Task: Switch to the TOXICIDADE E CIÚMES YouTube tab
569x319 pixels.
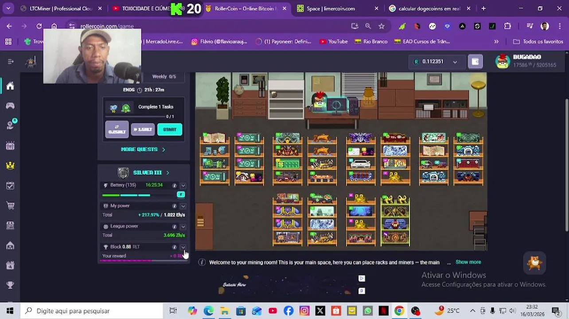Action: coord(142,8)
